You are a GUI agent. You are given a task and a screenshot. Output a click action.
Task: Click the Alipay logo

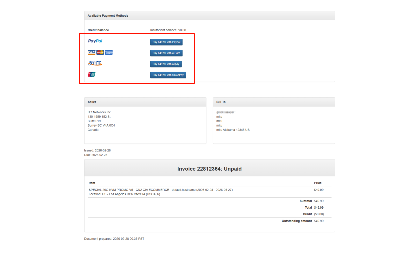(x=95, y=63)
